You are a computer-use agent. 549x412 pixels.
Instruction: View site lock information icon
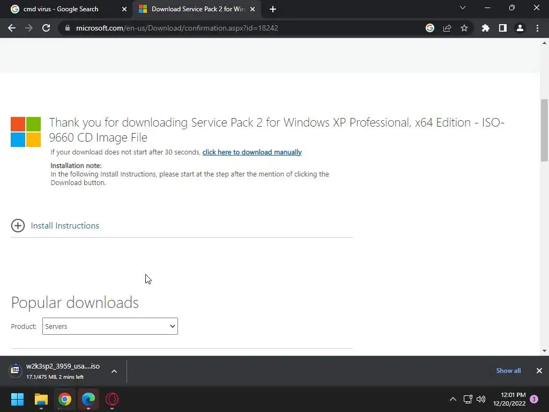tap(68, 28)
